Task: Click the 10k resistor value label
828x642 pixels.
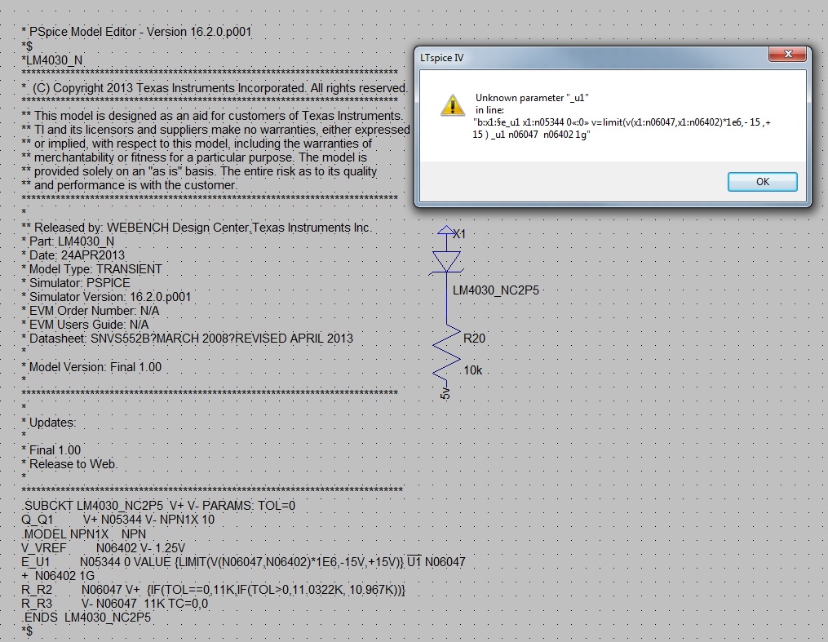Action: (x=473, y=370)
